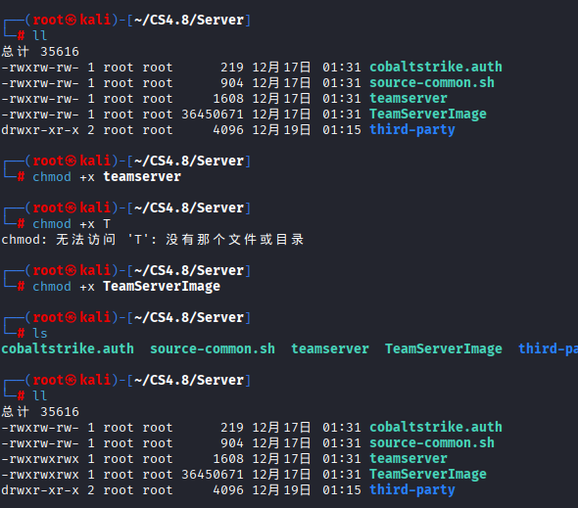Click the 'ls' command line
The height and width of the screenshot is (508, 578).
pyautogui.click(x=40, y=334)
